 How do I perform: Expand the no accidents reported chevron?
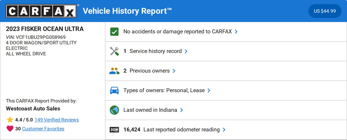pos(236,32)
